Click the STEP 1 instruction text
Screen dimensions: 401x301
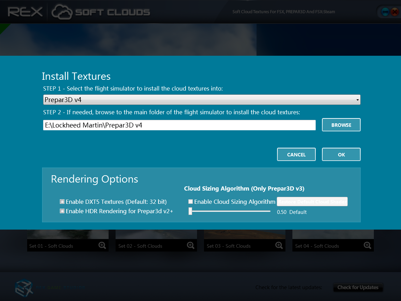click(x=133, y=88)
